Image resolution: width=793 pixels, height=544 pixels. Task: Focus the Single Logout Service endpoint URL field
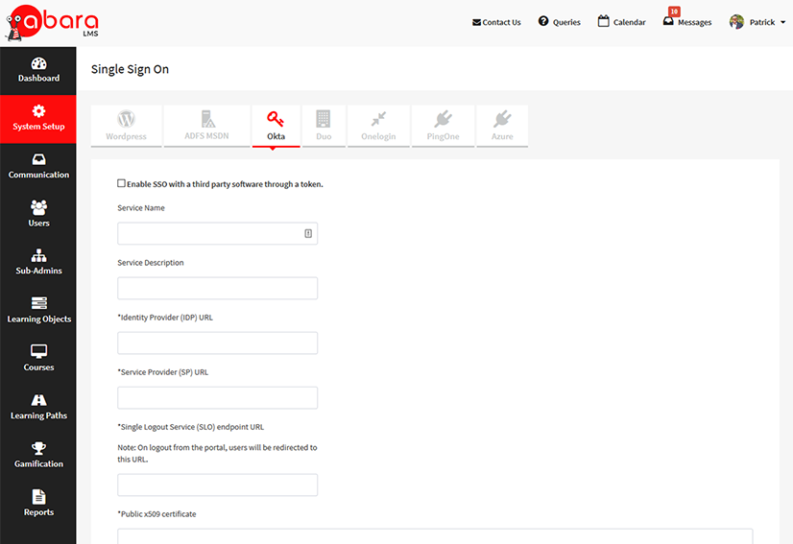218,485
